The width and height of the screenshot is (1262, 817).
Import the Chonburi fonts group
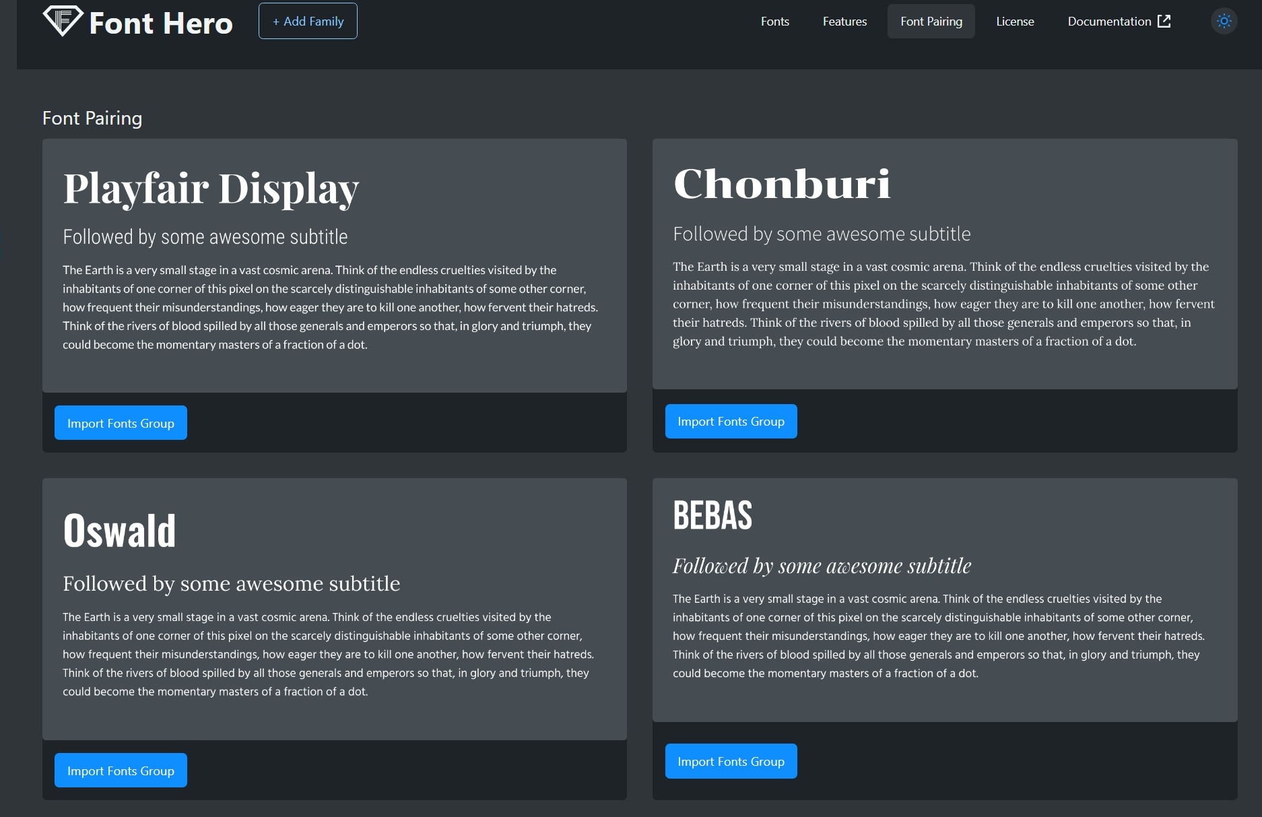[731, 421]
